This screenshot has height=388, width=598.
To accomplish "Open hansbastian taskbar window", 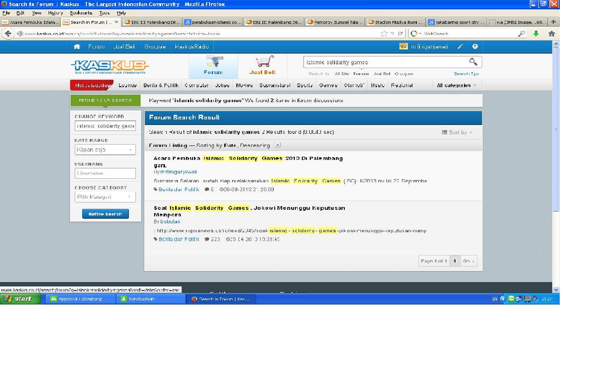I will tap(150, 299).
